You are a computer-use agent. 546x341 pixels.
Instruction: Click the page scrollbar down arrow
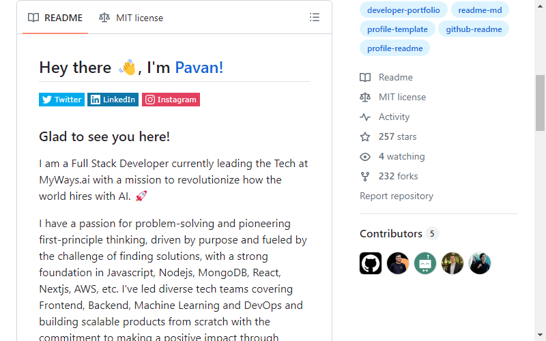coord(540,335)
